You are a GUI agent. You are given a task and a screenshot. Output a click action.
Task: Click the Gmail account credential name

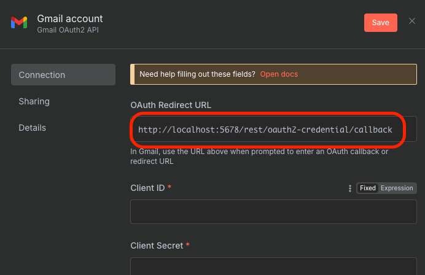pyautogui.click(x=70, y=18)
